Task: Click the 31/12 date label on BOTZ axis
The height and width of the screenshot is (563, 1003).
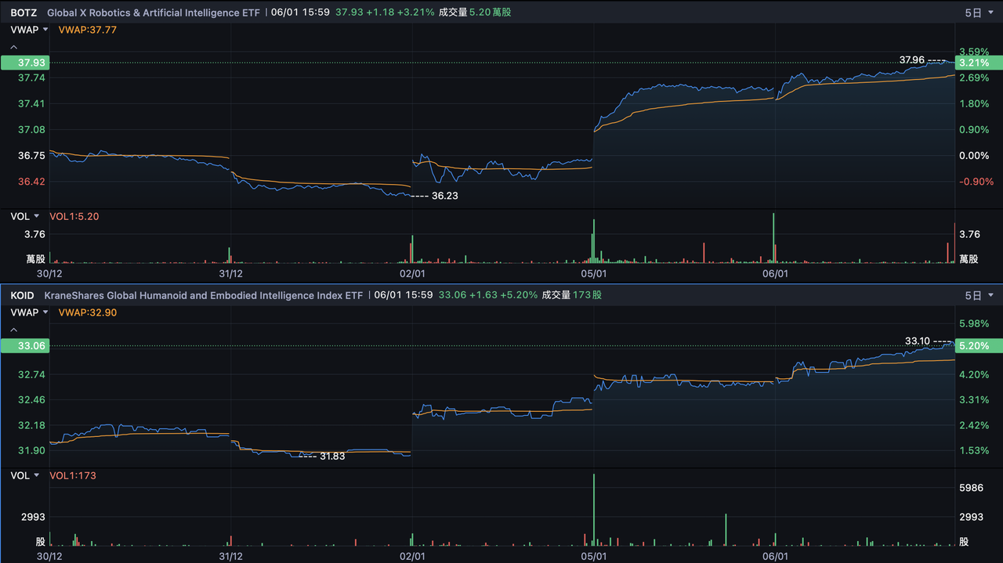Action: pos(231,273)
